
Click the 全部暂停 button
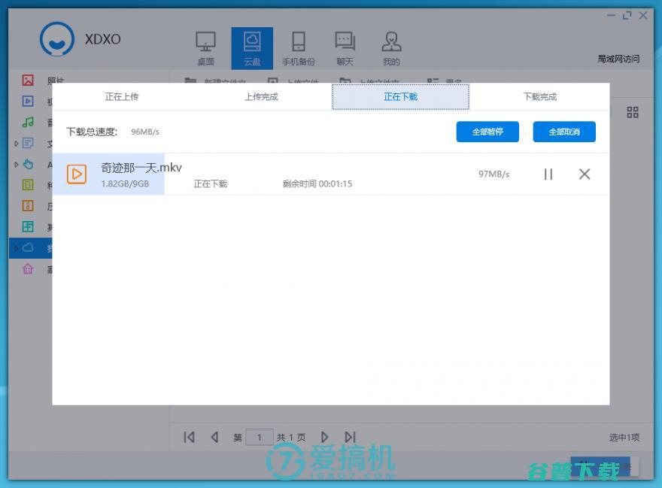(x=487, y=132)
